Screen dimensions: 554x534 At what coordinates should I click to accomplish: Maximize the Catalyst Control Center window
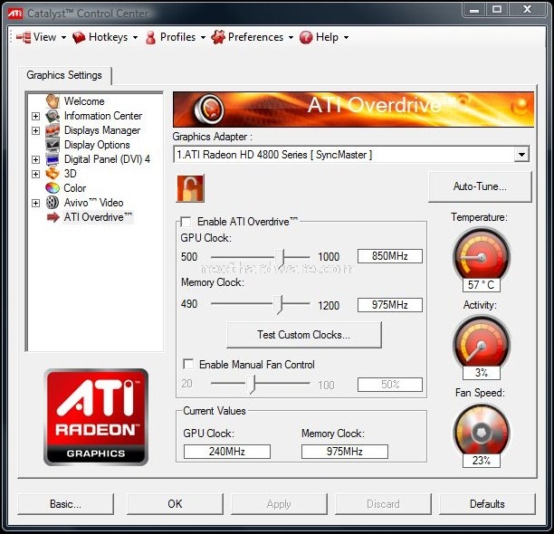point(497,9)
